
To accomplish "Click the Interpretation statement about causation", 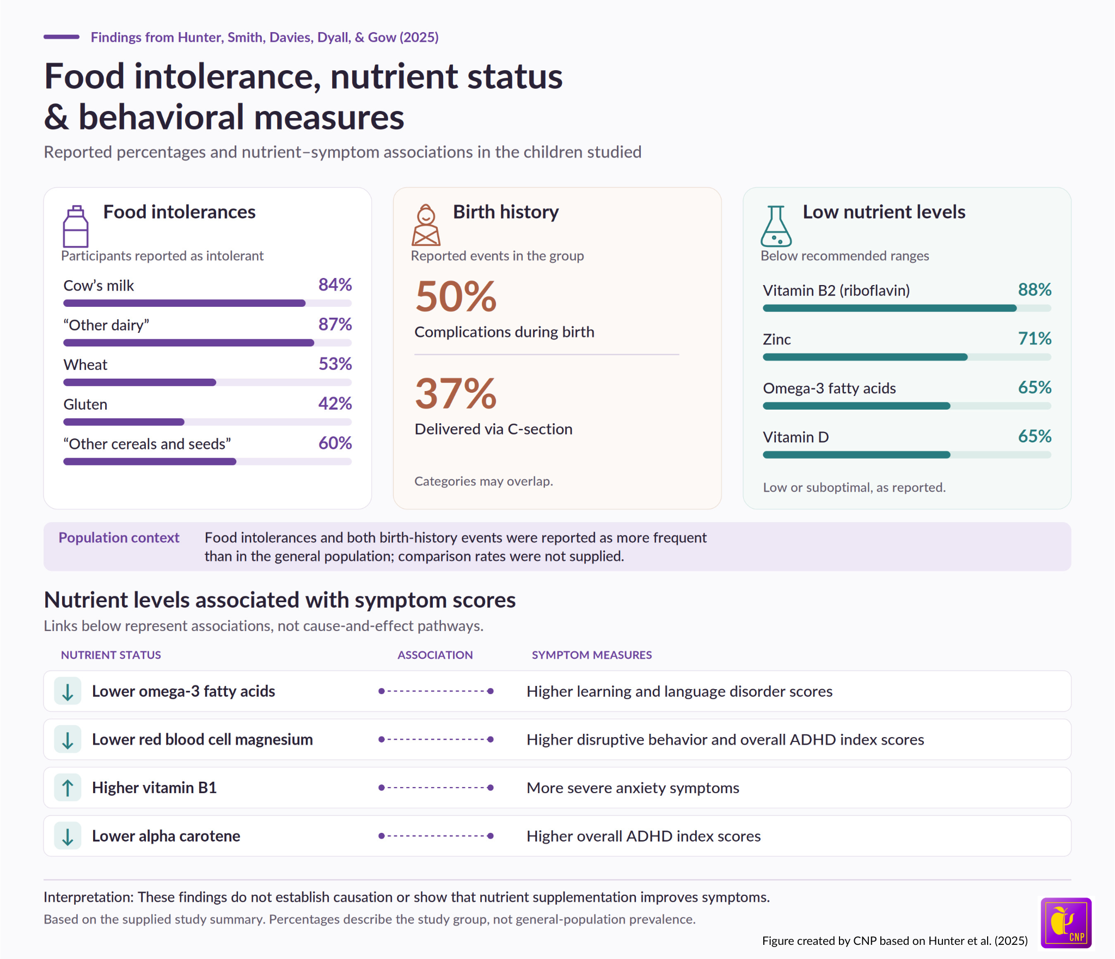I will [x=407, y=897].
